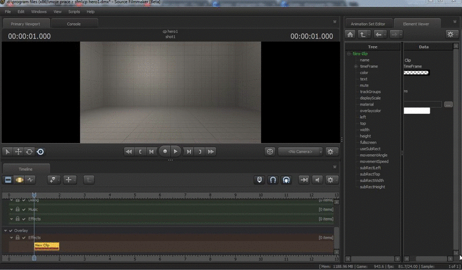This screenshot has height=270, width=462.
Task: Click the material browse ellipsis button
Action: coord(449,104)
